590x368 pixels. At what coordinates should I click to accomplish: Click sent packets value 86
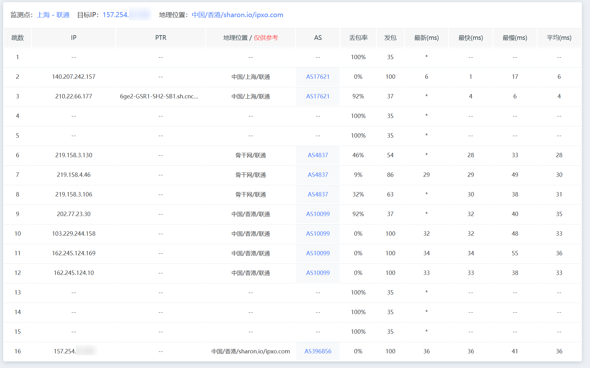tap(390, 175)
